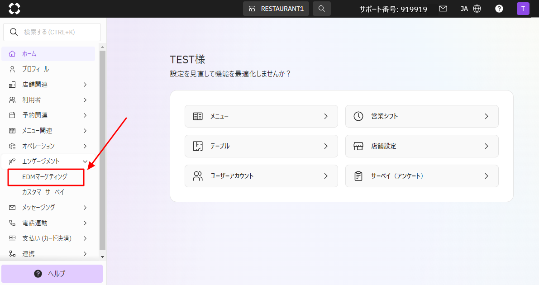This screenshot has height=285, width=539.
Task: Open カスタマーサーベイ menu item
Action: coord(43,192)
